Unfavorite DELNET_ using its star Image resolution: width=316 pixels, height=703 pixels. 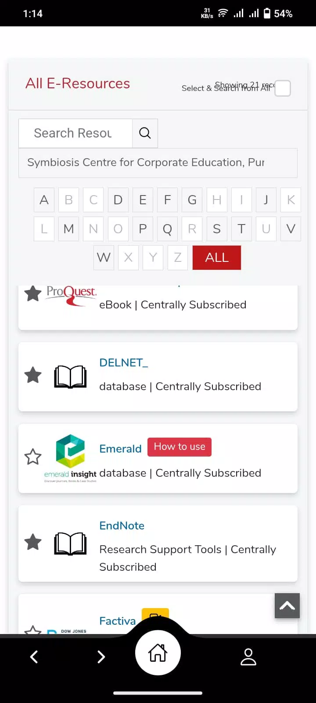[33, 375]
